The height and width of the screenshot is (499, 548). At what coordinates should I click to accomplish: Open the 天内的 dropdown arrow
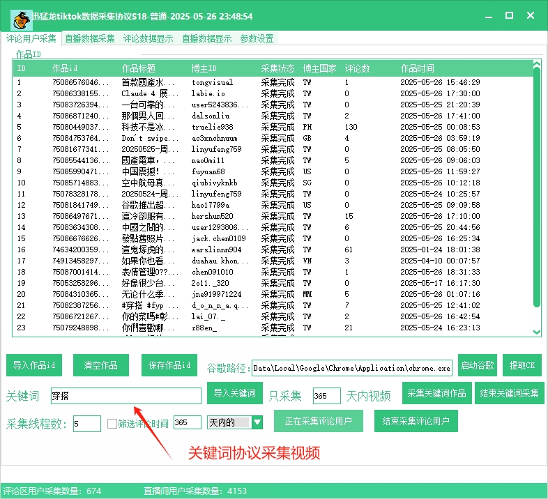pyautogui.click(x=257, y=422)
